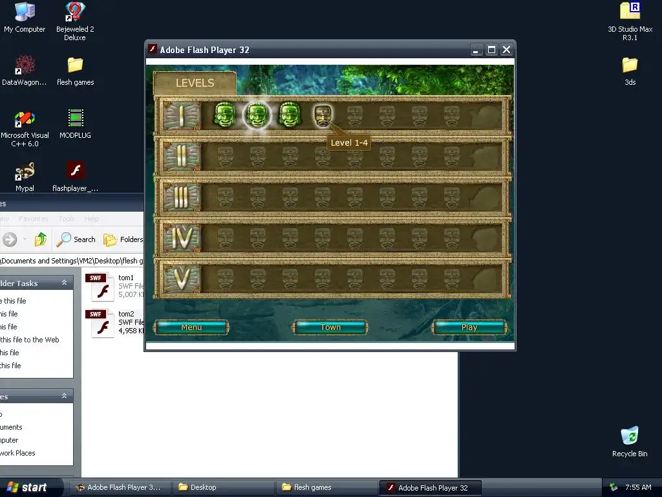Collapse the File and Folder Tasks panel
This screenshot has height=497, width=662.
[x=64, y=282]
